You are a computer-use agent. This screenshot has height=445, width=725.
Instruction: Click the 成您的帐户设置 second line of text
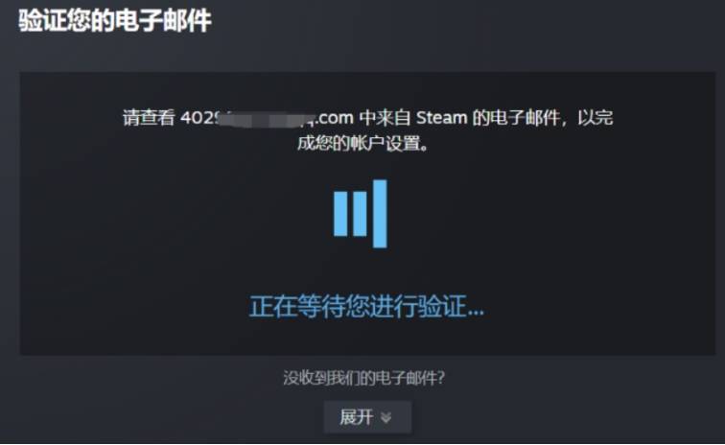[x=363, y=144]
